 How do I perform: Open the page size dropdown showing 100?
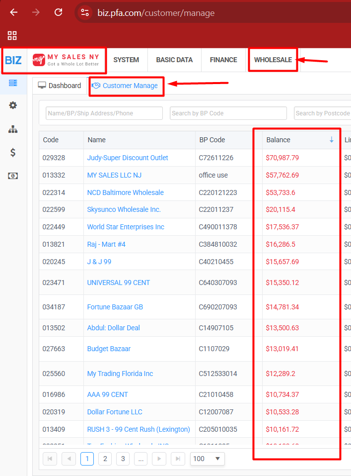pyautogui.click(x=207, y=459)
